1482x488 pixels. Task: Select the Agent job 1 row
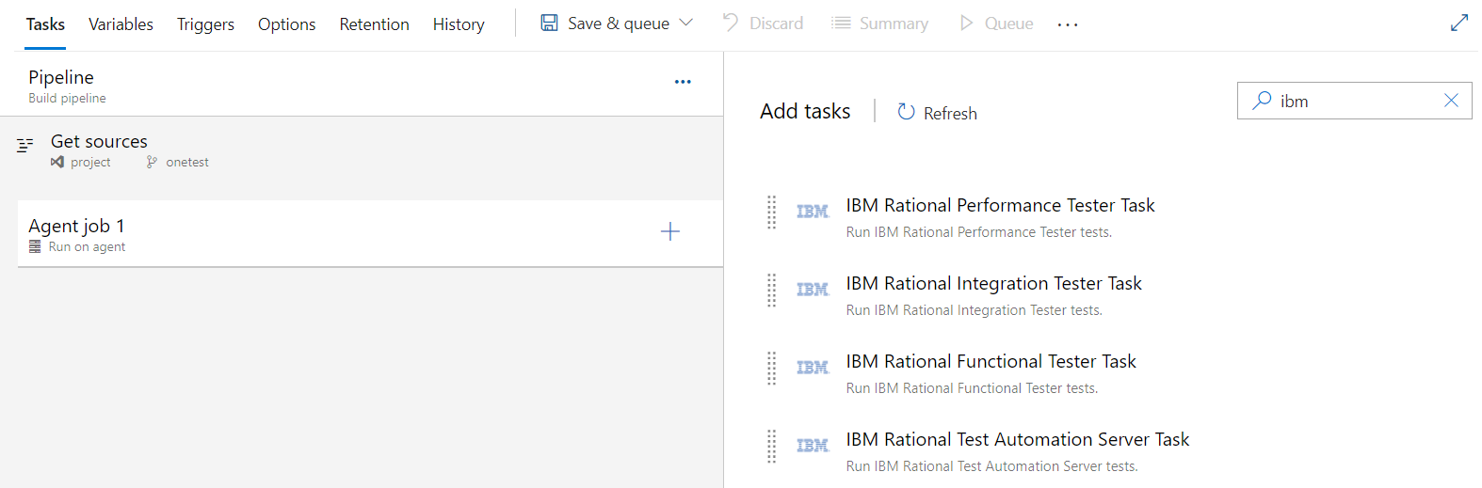point(370,233)
